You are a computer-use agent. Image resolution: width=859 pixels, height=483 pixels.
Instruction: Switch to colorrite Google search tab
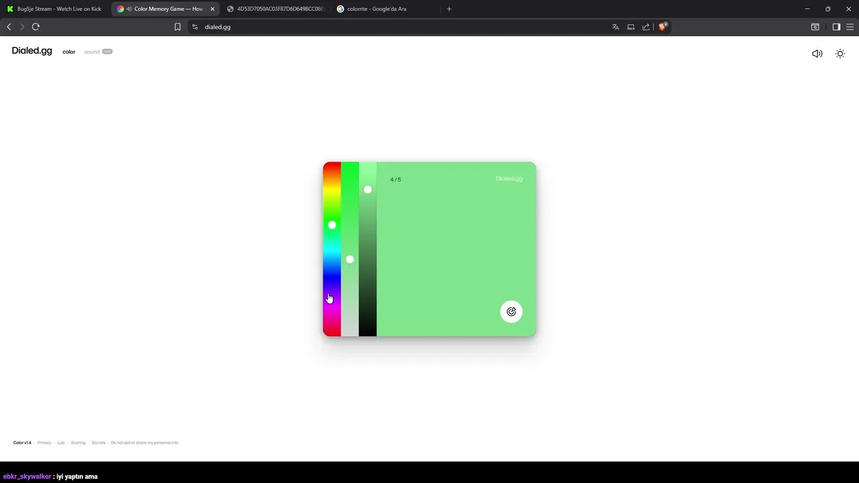tap(385, 9)
